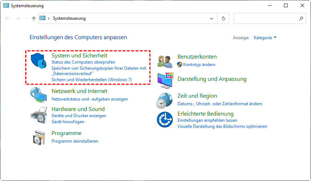
Task: Click the refresh button beside address bar
Action: pyautogui.click(x=224, y=18)
